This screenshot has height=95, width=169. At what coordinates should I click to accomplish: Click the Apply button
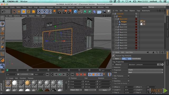click(x=105, y=90)
